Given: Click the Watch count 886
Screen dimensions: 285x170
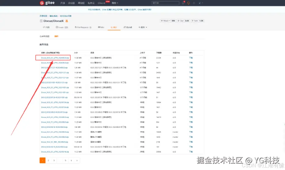Looking at the screenshot, I should (173, 21).
